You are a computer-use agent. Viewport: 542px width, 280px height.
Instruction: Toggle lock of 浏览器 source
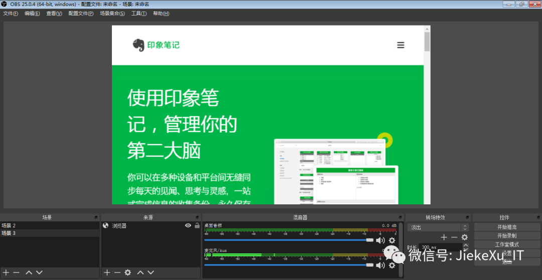pos(197,225)
